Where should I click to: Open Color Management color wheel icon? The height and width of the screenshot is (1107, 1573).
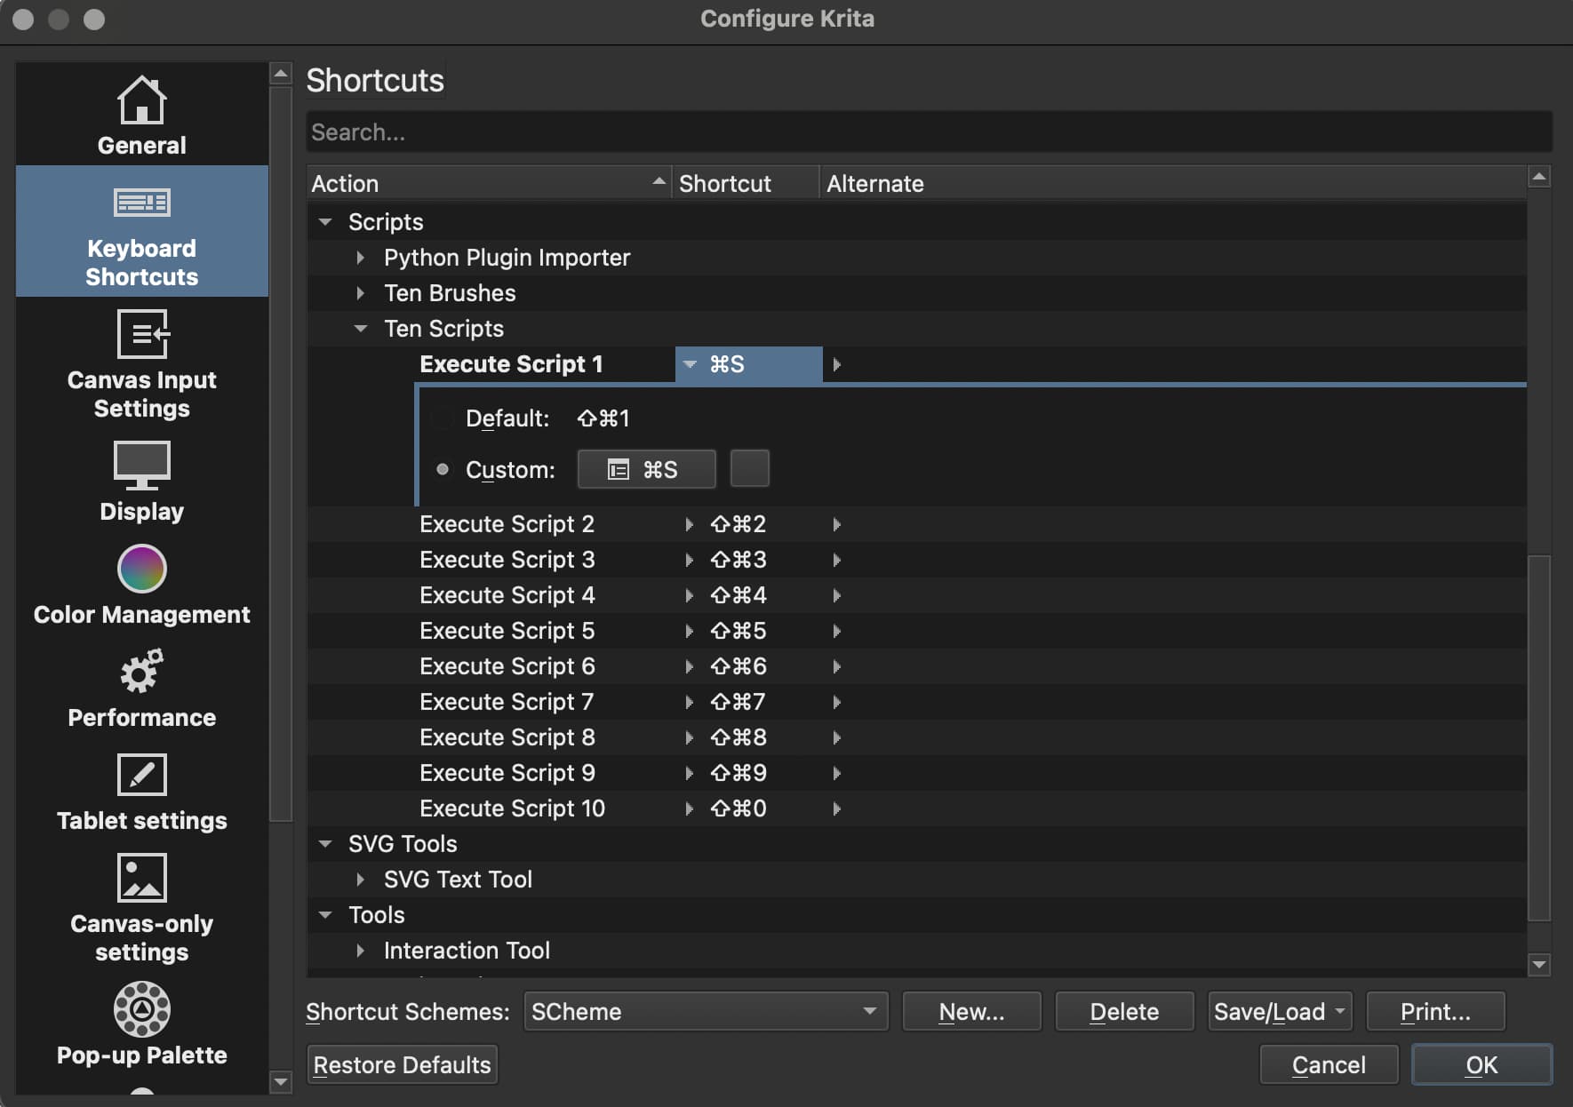point(141,569)
